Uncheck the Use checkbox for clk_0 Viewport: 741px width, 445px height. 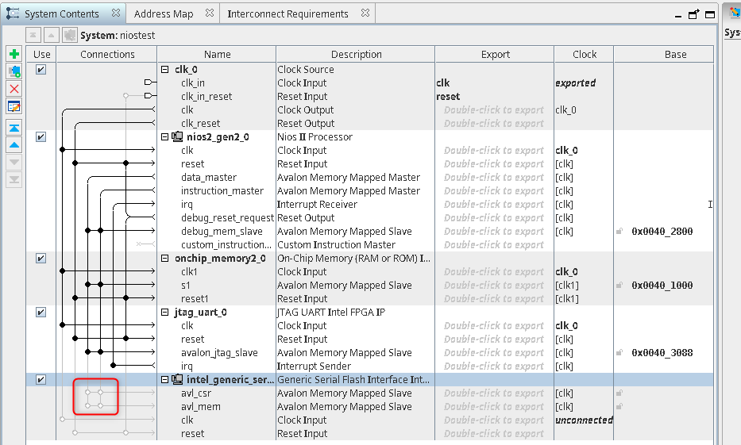click(41, 69)
